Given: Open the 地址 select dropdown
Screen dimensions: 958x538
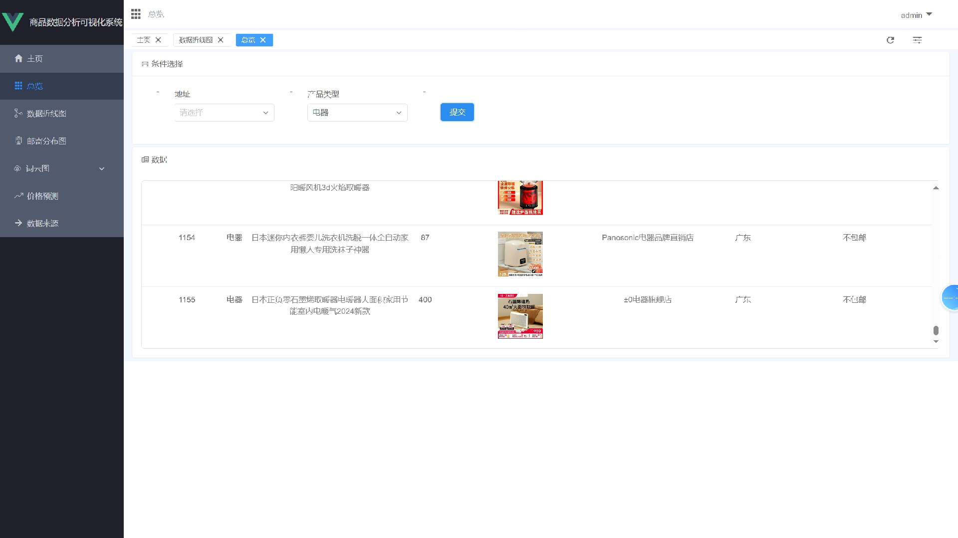Looking at the screenshot, I should pyautogui.click(x=224, y=113).
